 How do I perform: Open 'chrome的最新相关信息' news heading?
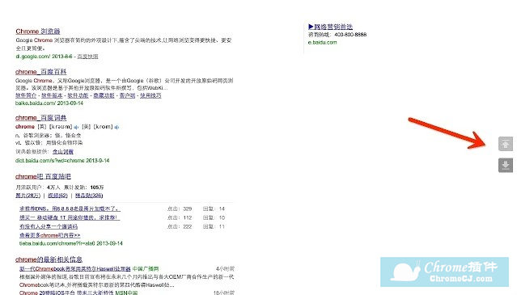point(49,259)
